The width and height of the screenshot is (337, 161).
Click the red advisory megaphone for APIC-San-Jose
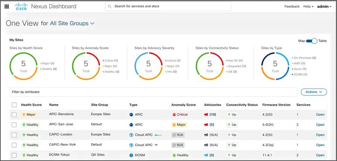pyautogui.click(x=206, y=125)
